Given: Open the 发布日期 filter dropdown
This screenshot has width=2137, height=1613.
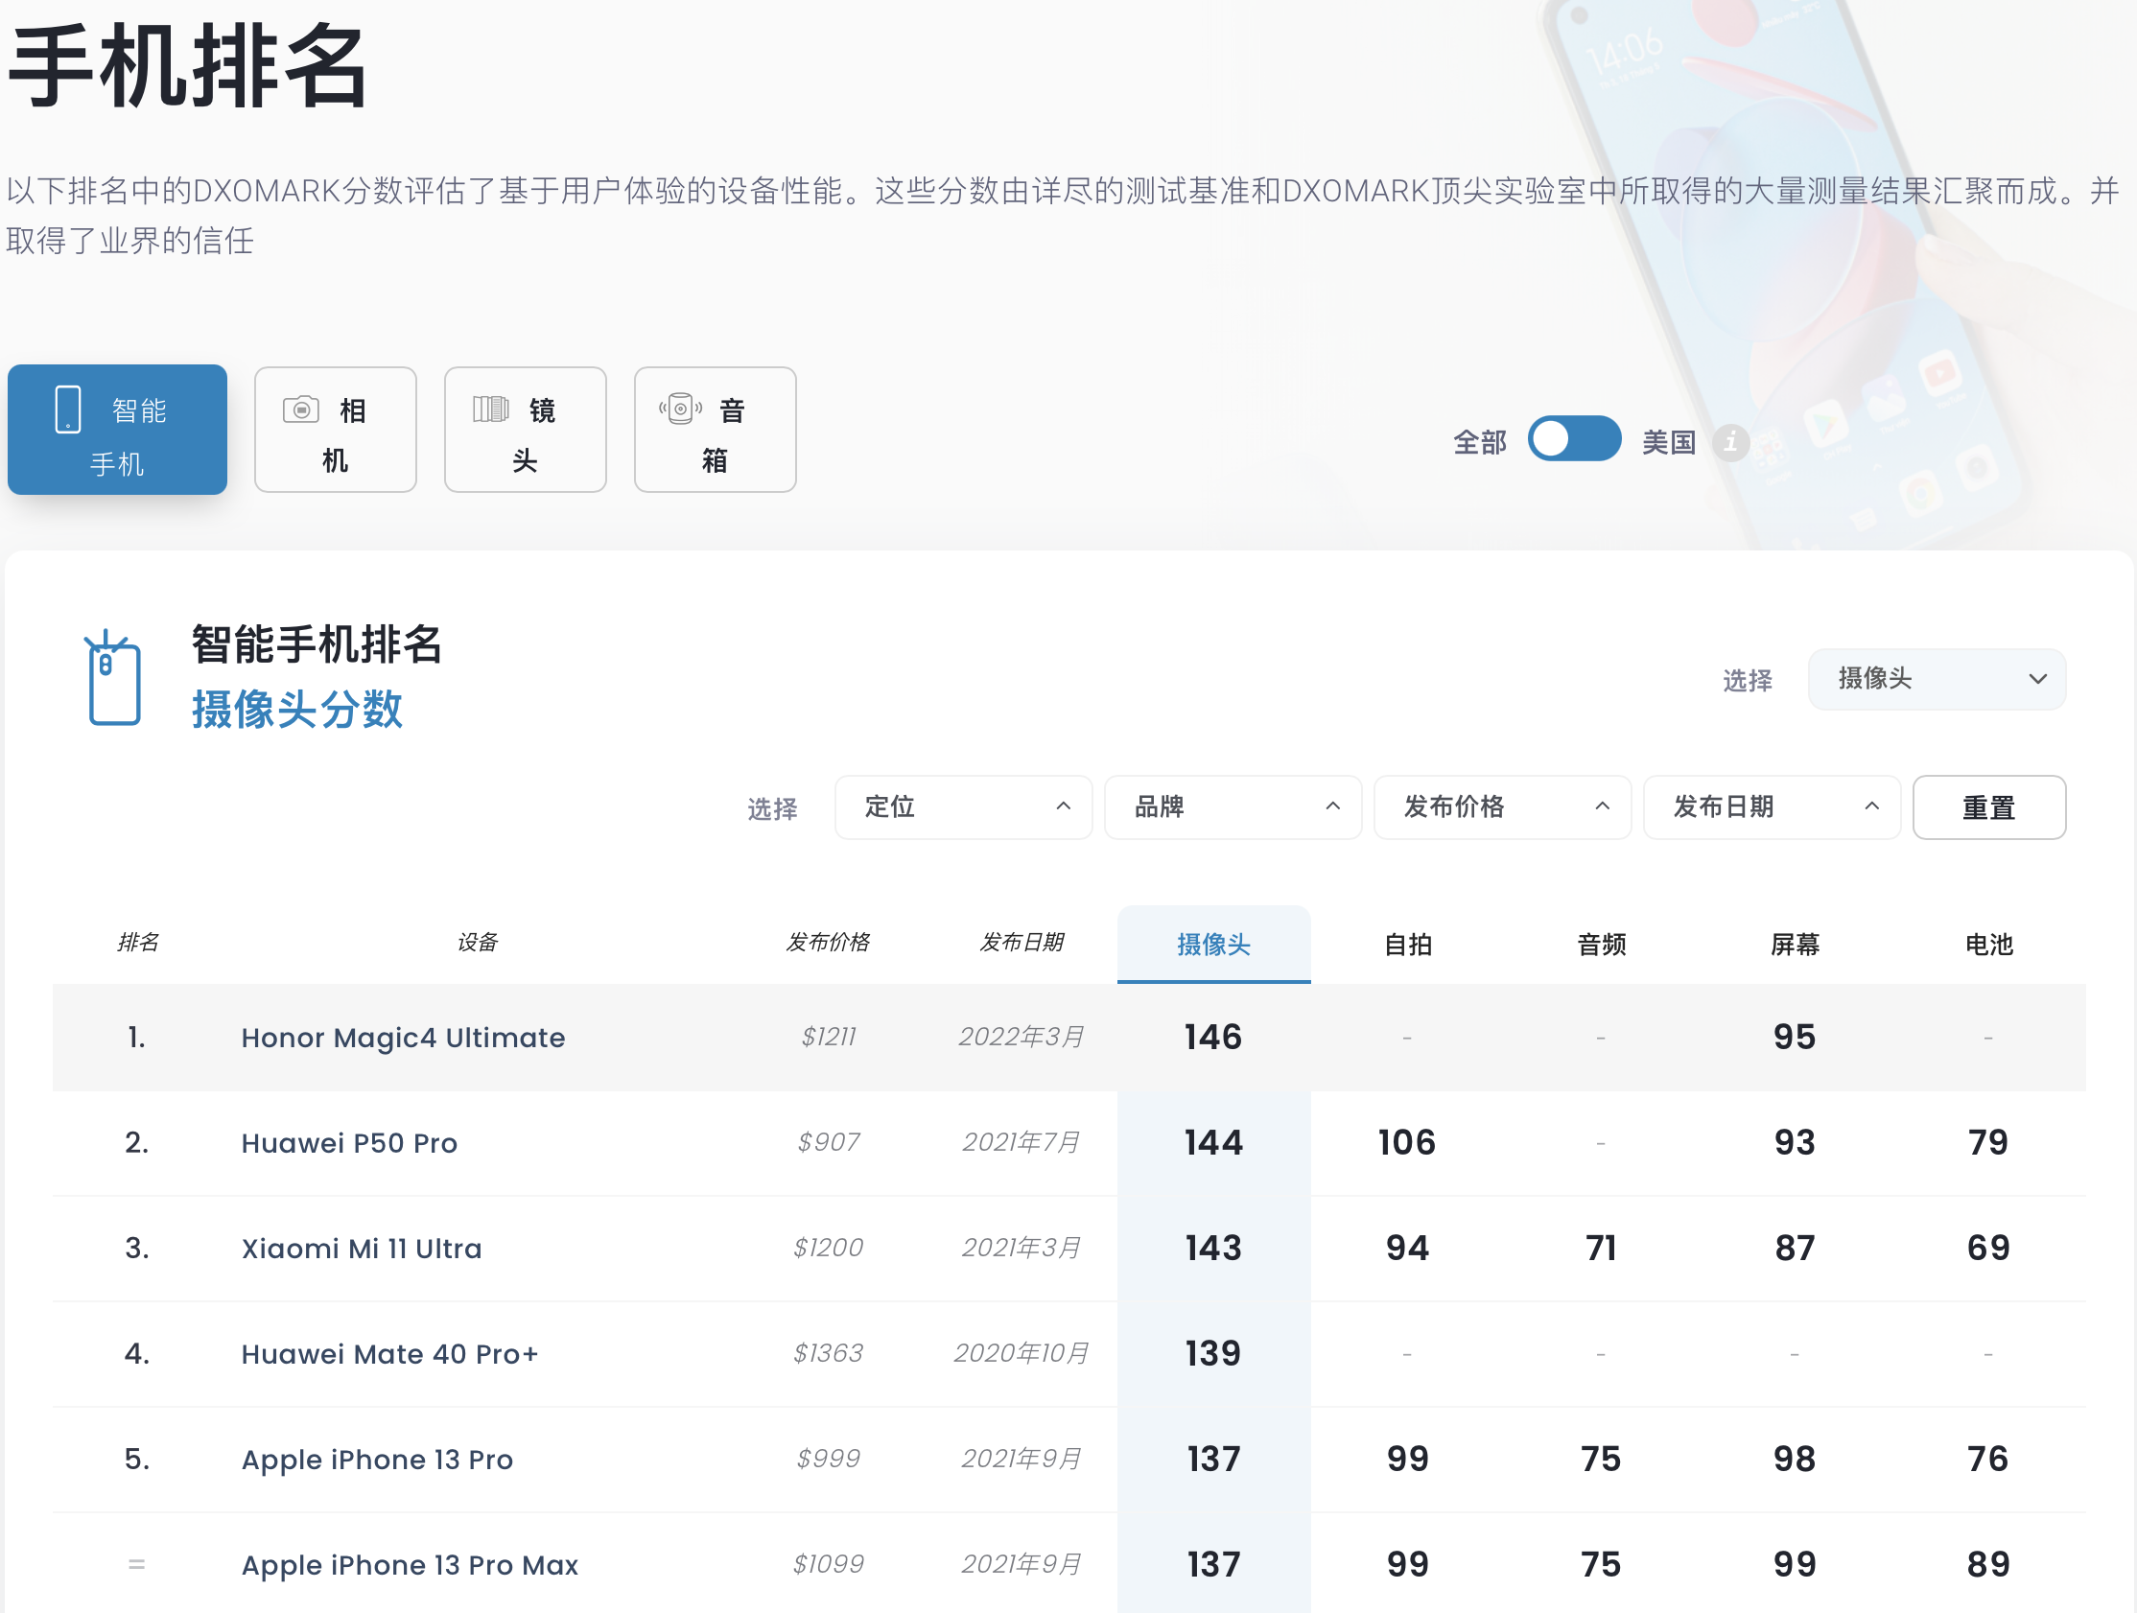Looking at the screenshot, I should 1771,806.
